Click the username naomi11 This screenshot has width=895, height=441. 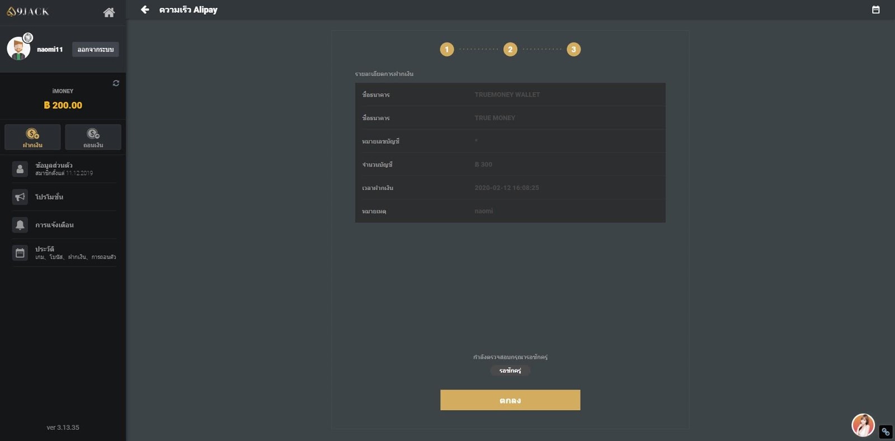pyautogui.click(x=50, y=49)
